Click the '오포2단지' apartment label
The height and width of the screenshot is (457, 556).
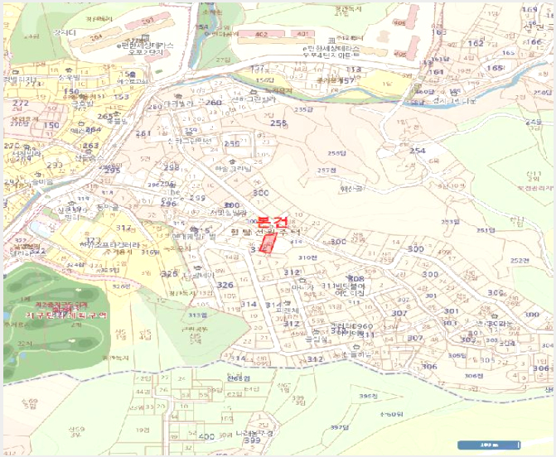pos(145,52)
